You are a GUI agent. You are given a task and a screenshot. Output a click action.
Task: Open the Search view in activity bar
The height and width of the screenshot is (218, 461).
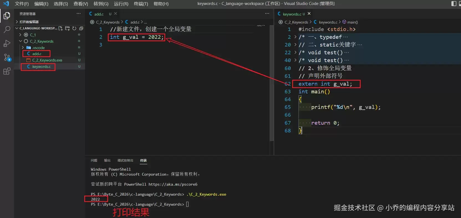point(7,29)
